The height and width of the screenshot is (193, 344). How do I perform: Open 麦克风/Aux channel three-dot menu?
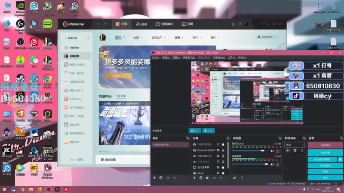click(x=278, y=151)
